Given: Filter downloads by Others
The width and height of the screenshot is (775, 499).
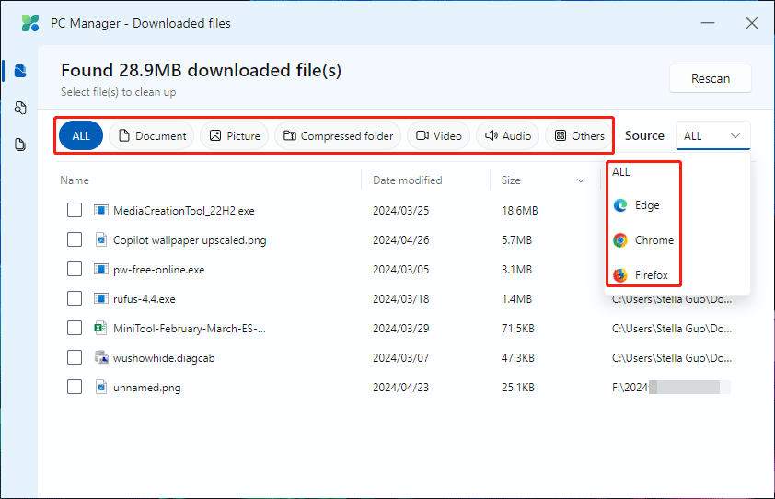Looking at the screenshot, I should pos(579,135).
